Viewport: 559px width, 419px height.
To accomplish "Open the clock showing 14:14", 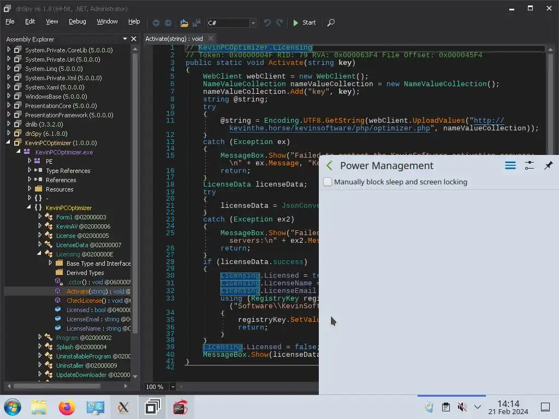I will (x=508, y=407).
